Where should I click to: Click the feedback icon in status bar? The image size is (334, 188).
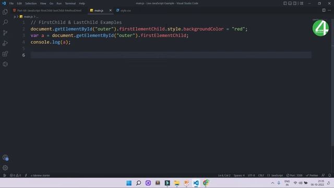[x=323, y=175]
